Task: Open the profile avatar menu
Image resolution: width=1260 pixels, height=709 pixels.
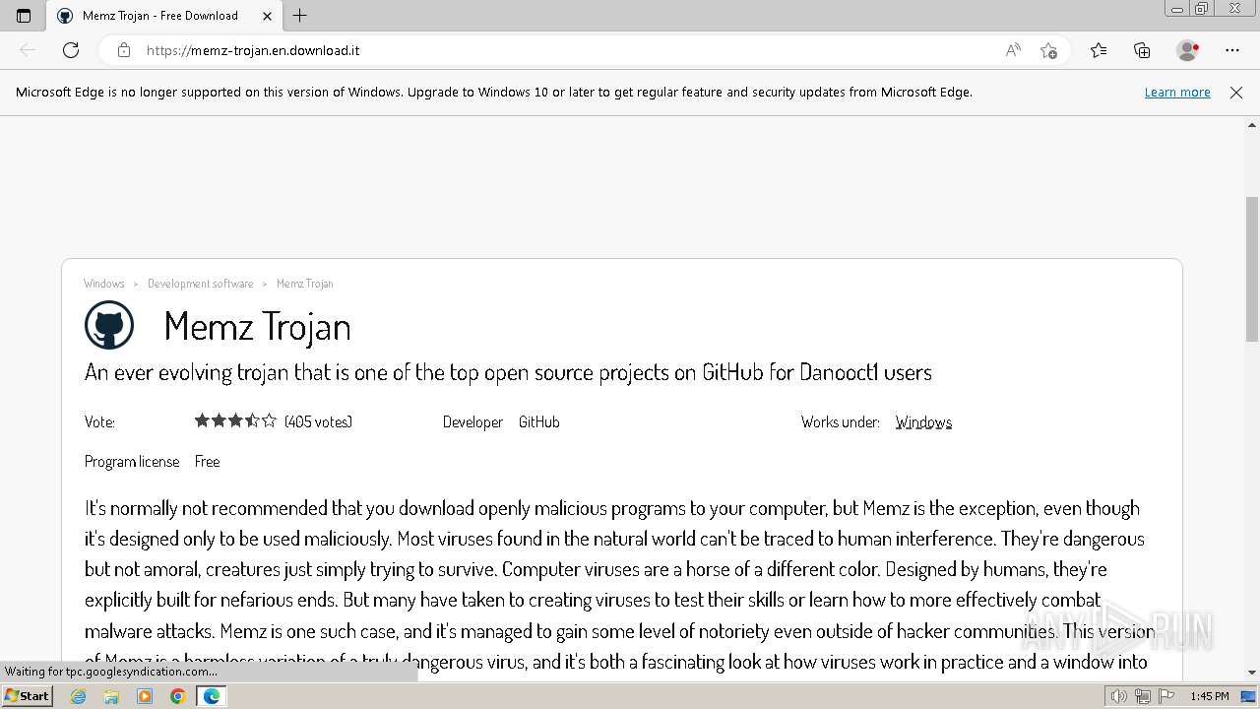Action: [1188, 50]
